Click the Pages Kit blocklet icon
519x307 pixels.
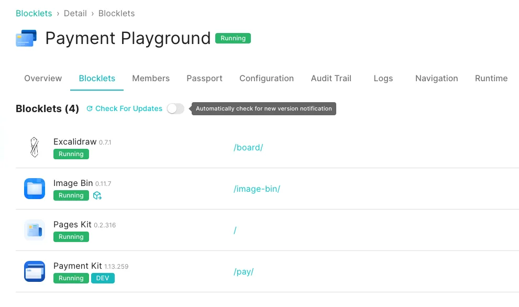35,230
